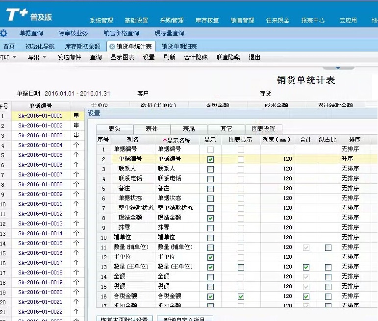The image size is (378, 321).
Task: Open the 图表设置 tab
Action: [263, 129]
